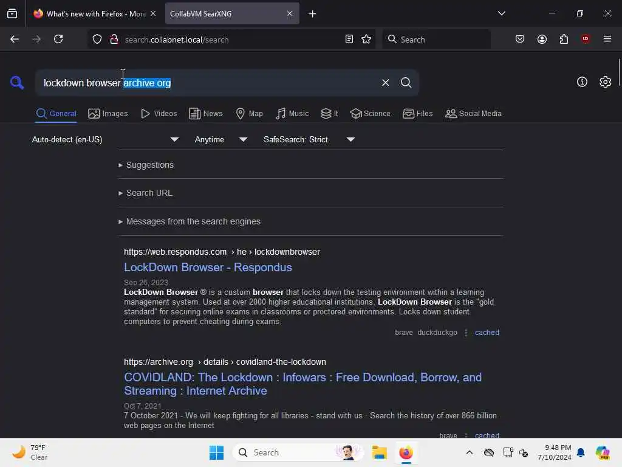The image size is (622, 467).
Task: Select the Videos search category
Action: pyautogui.click(x=159, y=114)
